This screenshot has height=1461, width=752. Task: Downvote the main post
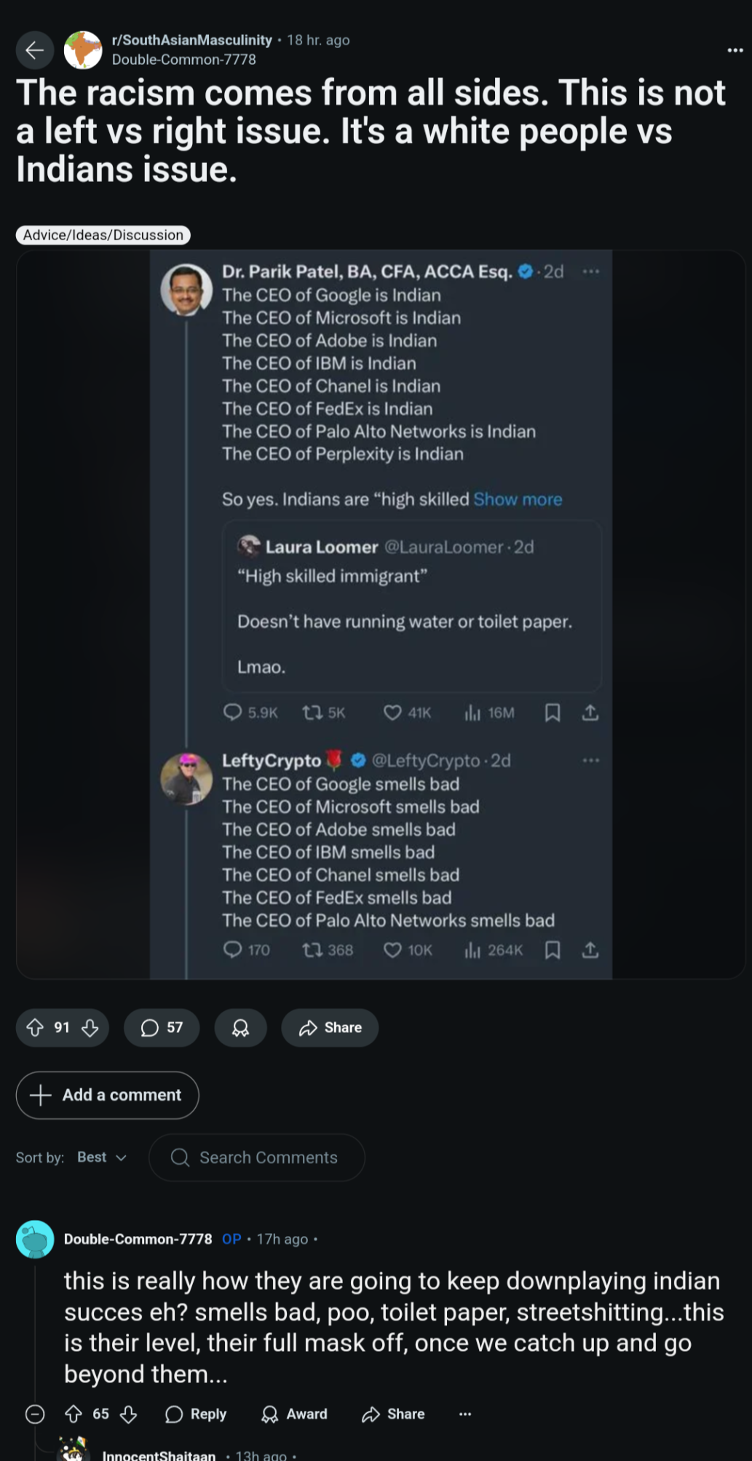pyautogui.click(x=90, y=1027)
